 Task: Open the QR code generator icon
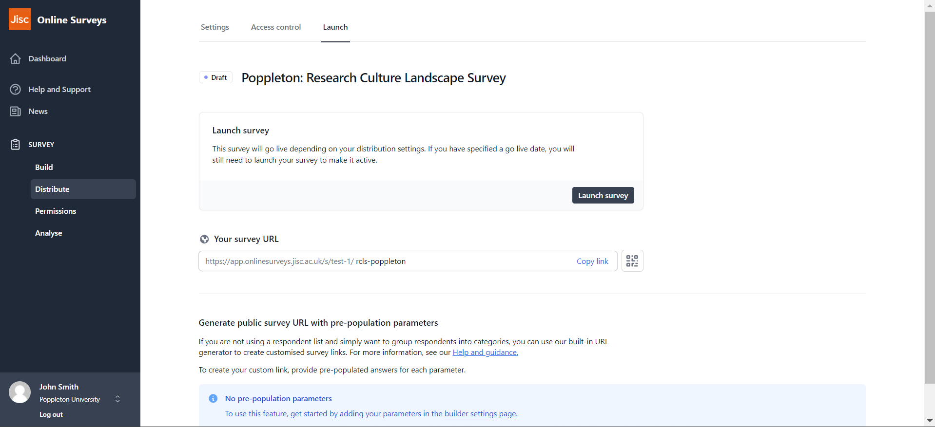[632, 261]
